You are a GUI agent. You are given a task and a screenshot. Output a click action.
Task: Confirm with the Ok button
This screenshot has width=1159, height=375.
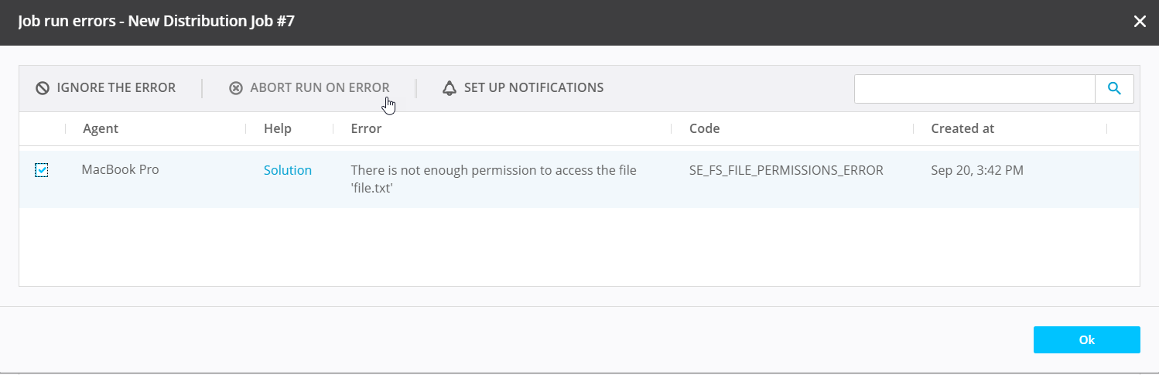(1086, 339)
